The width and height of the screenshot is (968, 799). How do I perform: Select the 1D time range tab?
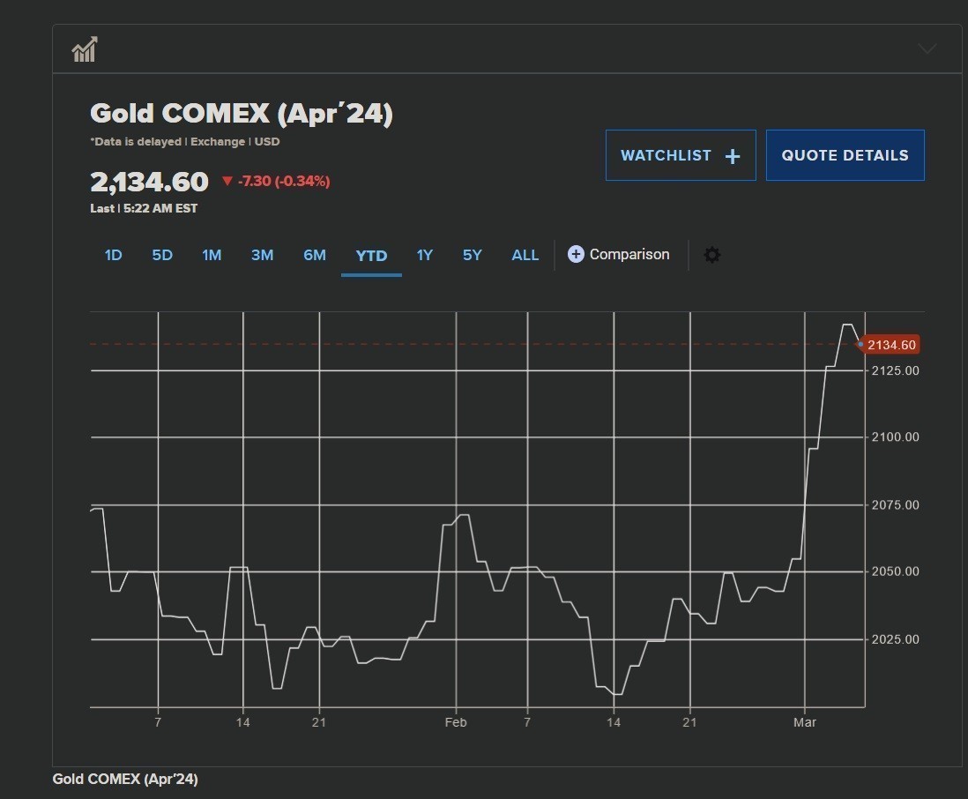click(113, 255)
